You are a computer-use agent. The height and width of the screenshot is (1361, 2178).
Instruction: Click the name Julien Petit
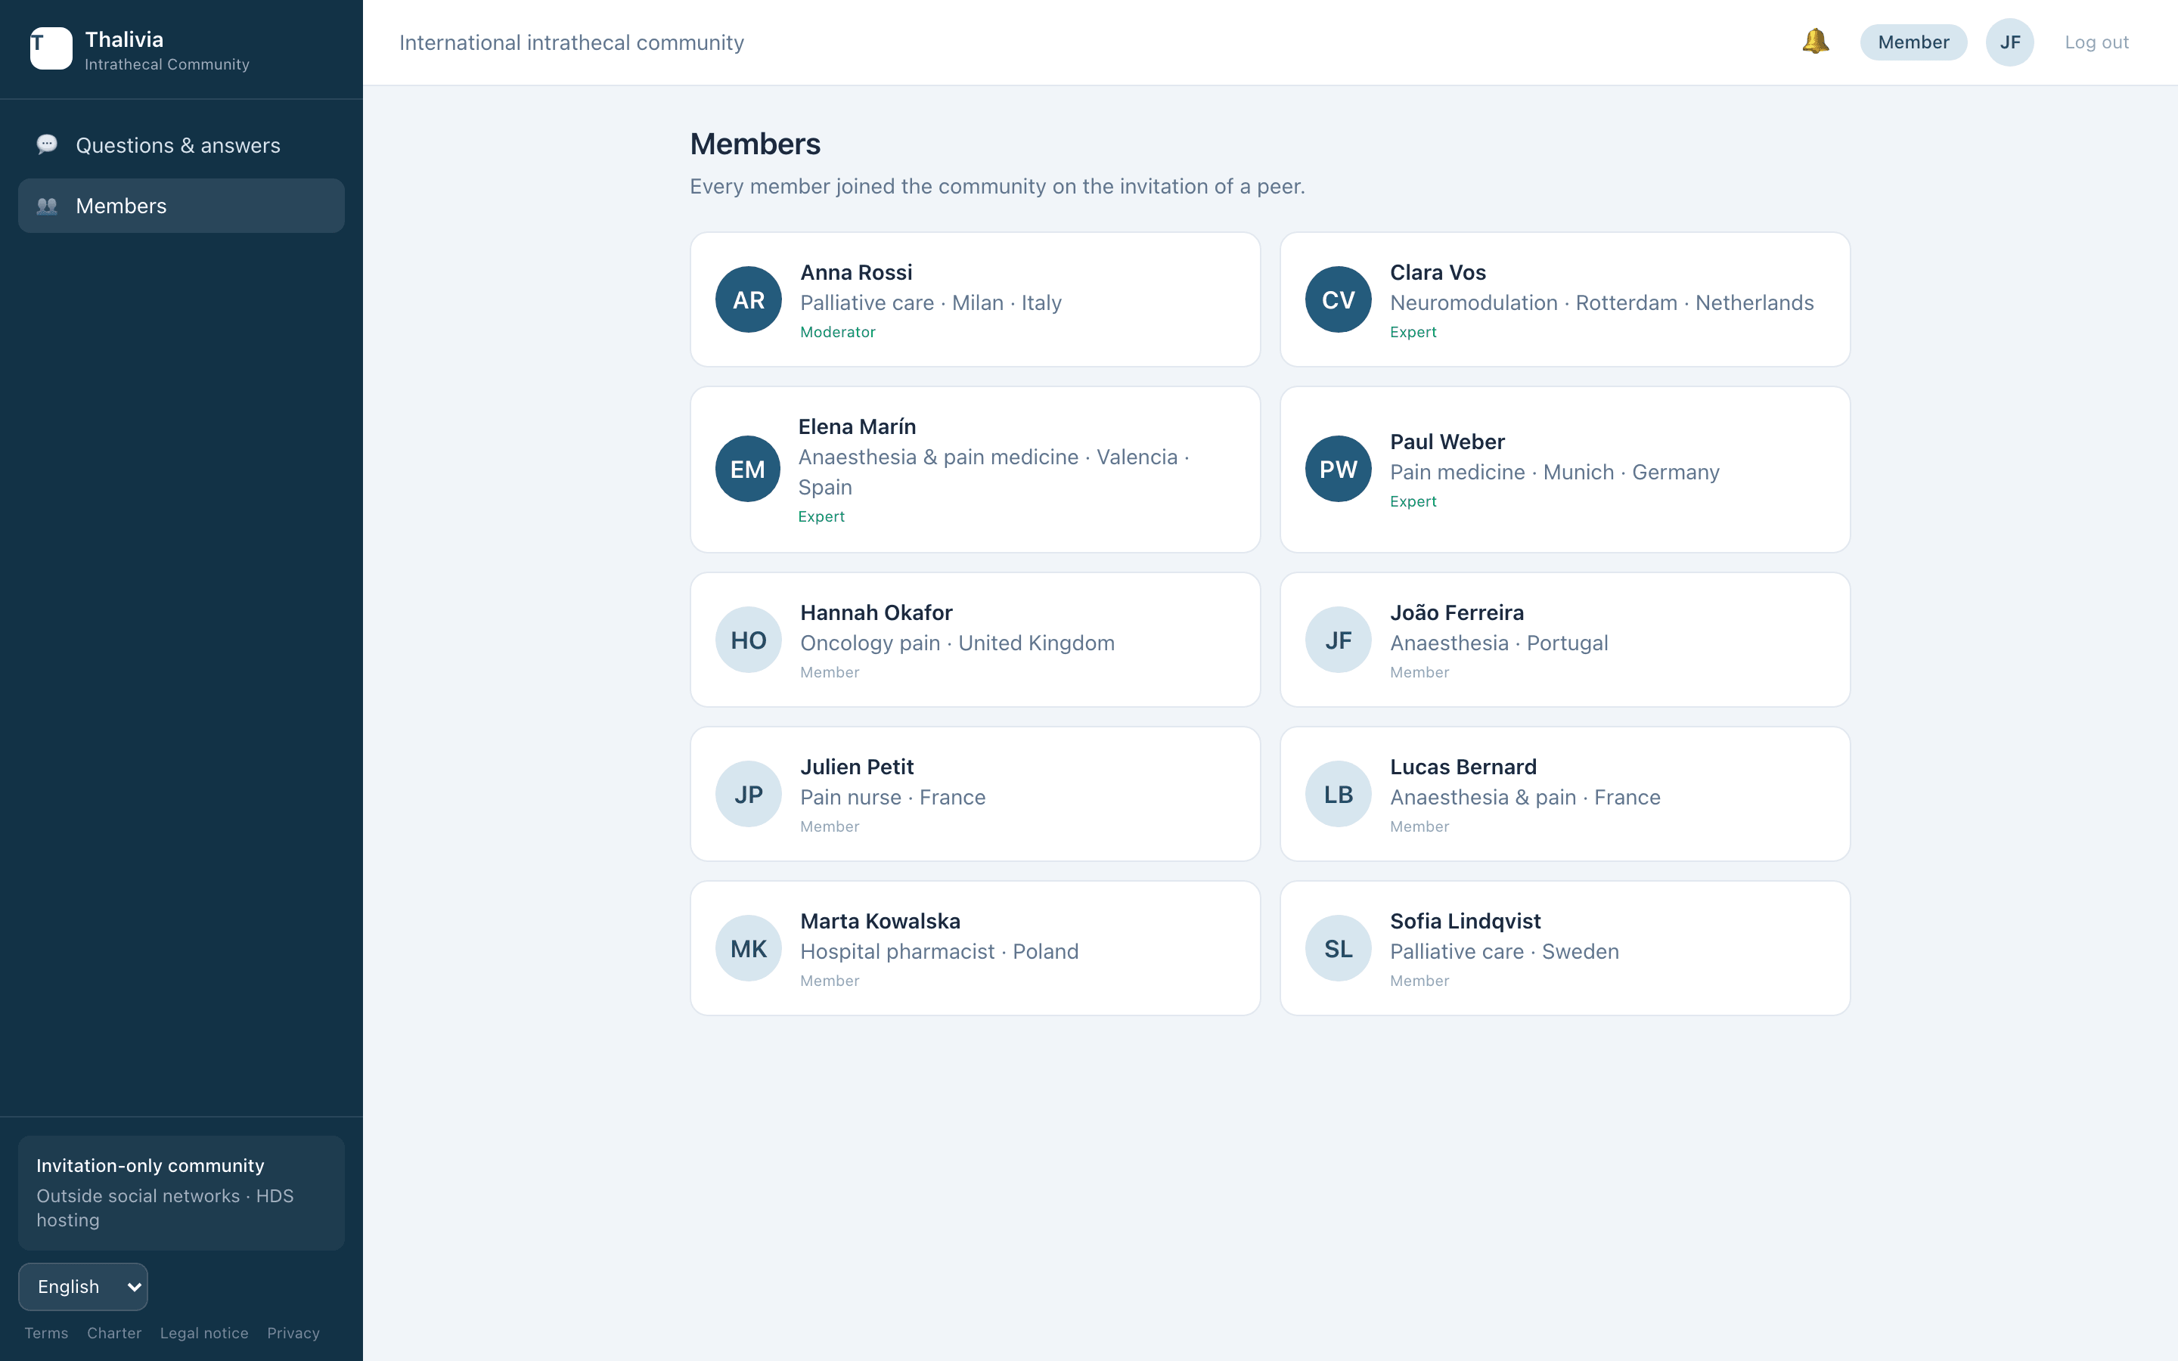pyautogui.click(x=857, y=767)
